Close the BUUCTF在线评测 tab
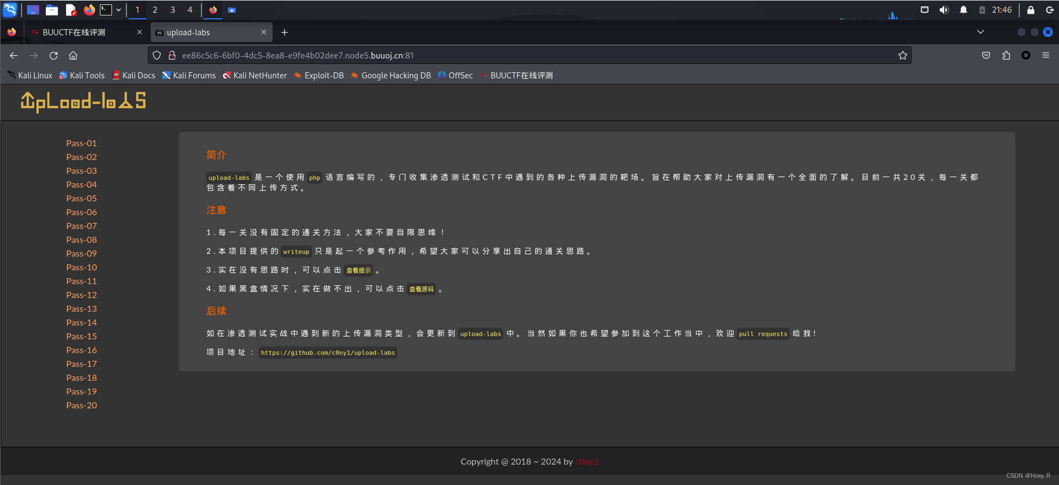 [140, 33]
